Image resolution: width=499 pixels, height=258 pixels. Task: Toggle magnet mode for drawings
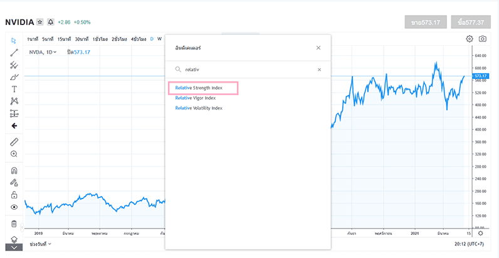14,170
